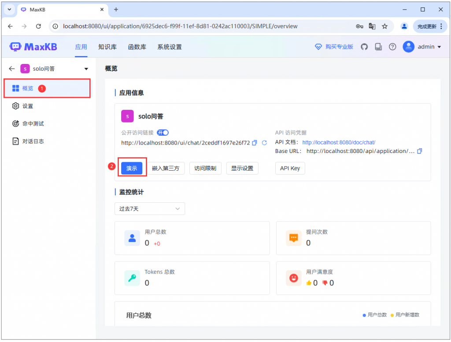Screen dimensions: 451x342
Task: Open the GitHub repository icon in header
Action: tap(364, 47)
